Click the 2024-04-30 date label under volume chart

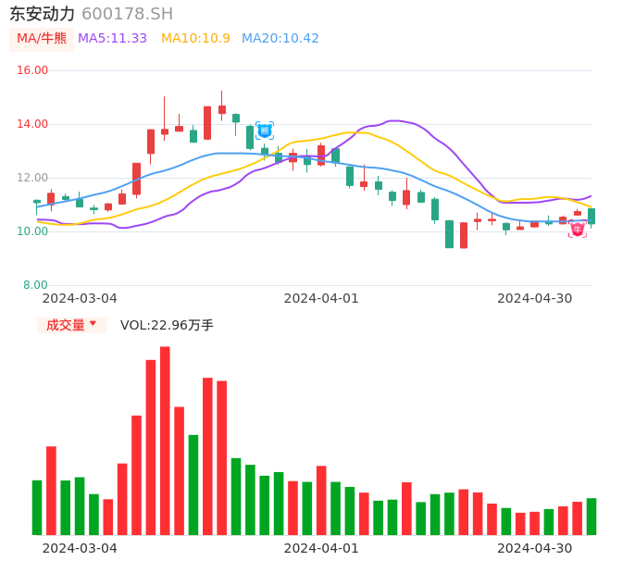[x=534, y=548]
